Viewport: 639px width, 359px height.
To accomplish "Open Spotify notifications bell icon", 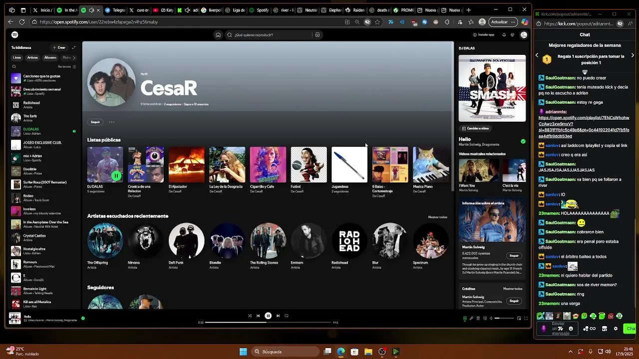I will 504,35.
